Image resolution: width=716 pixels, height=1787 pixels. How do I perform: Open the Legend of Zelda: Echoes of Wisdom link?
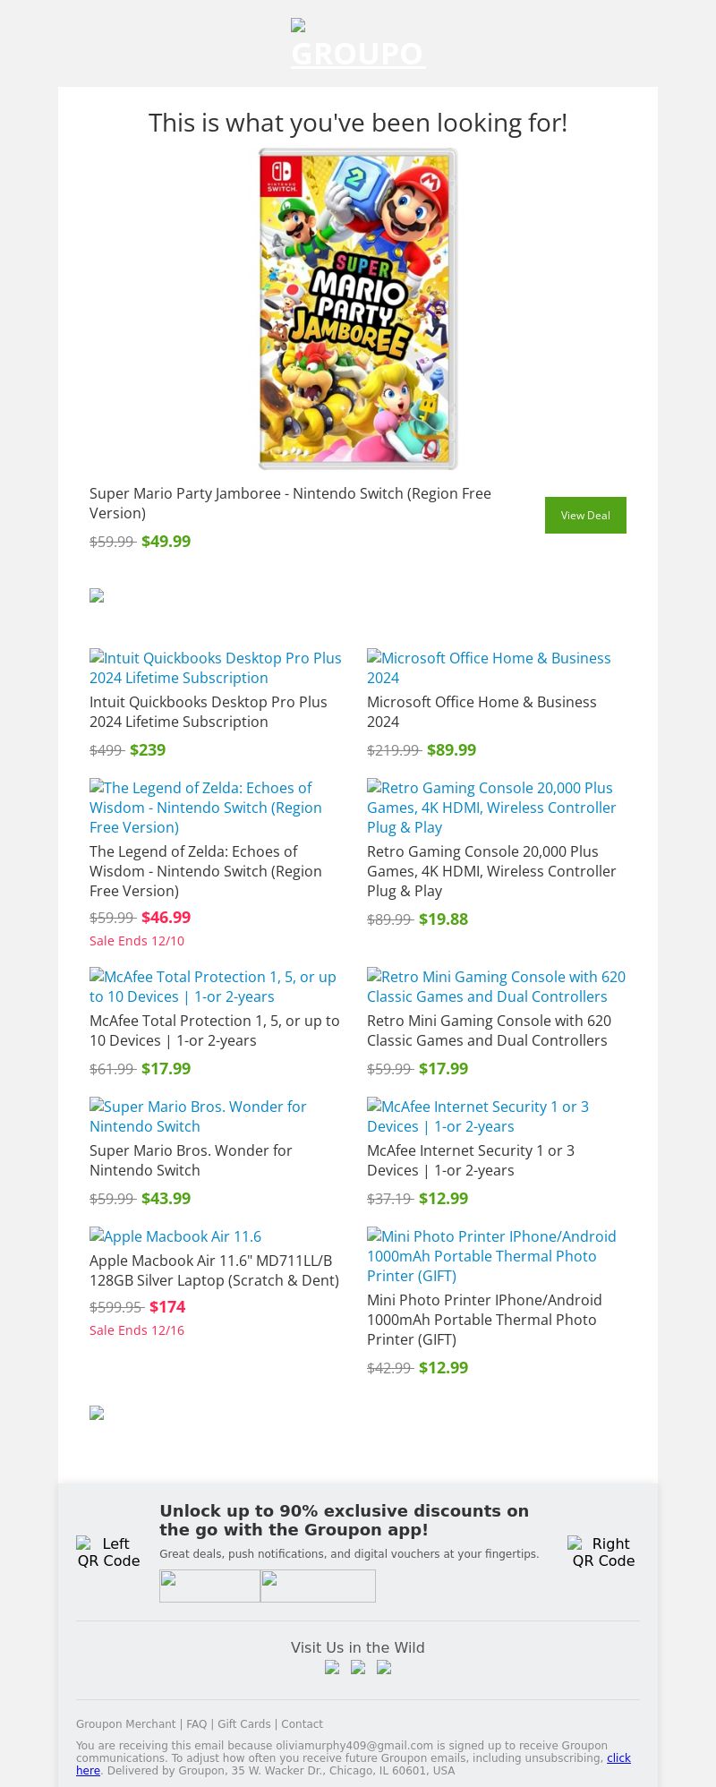[206, 807]
